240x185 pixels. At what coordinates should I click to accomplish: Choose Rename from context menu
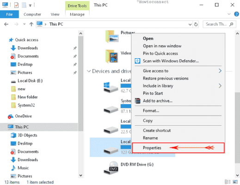coord(150,138)
